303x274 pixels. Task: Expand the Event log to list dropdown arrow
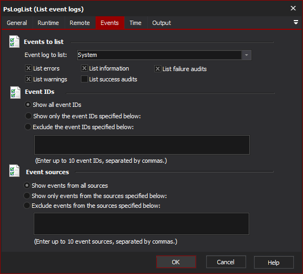tap(246, 55)
